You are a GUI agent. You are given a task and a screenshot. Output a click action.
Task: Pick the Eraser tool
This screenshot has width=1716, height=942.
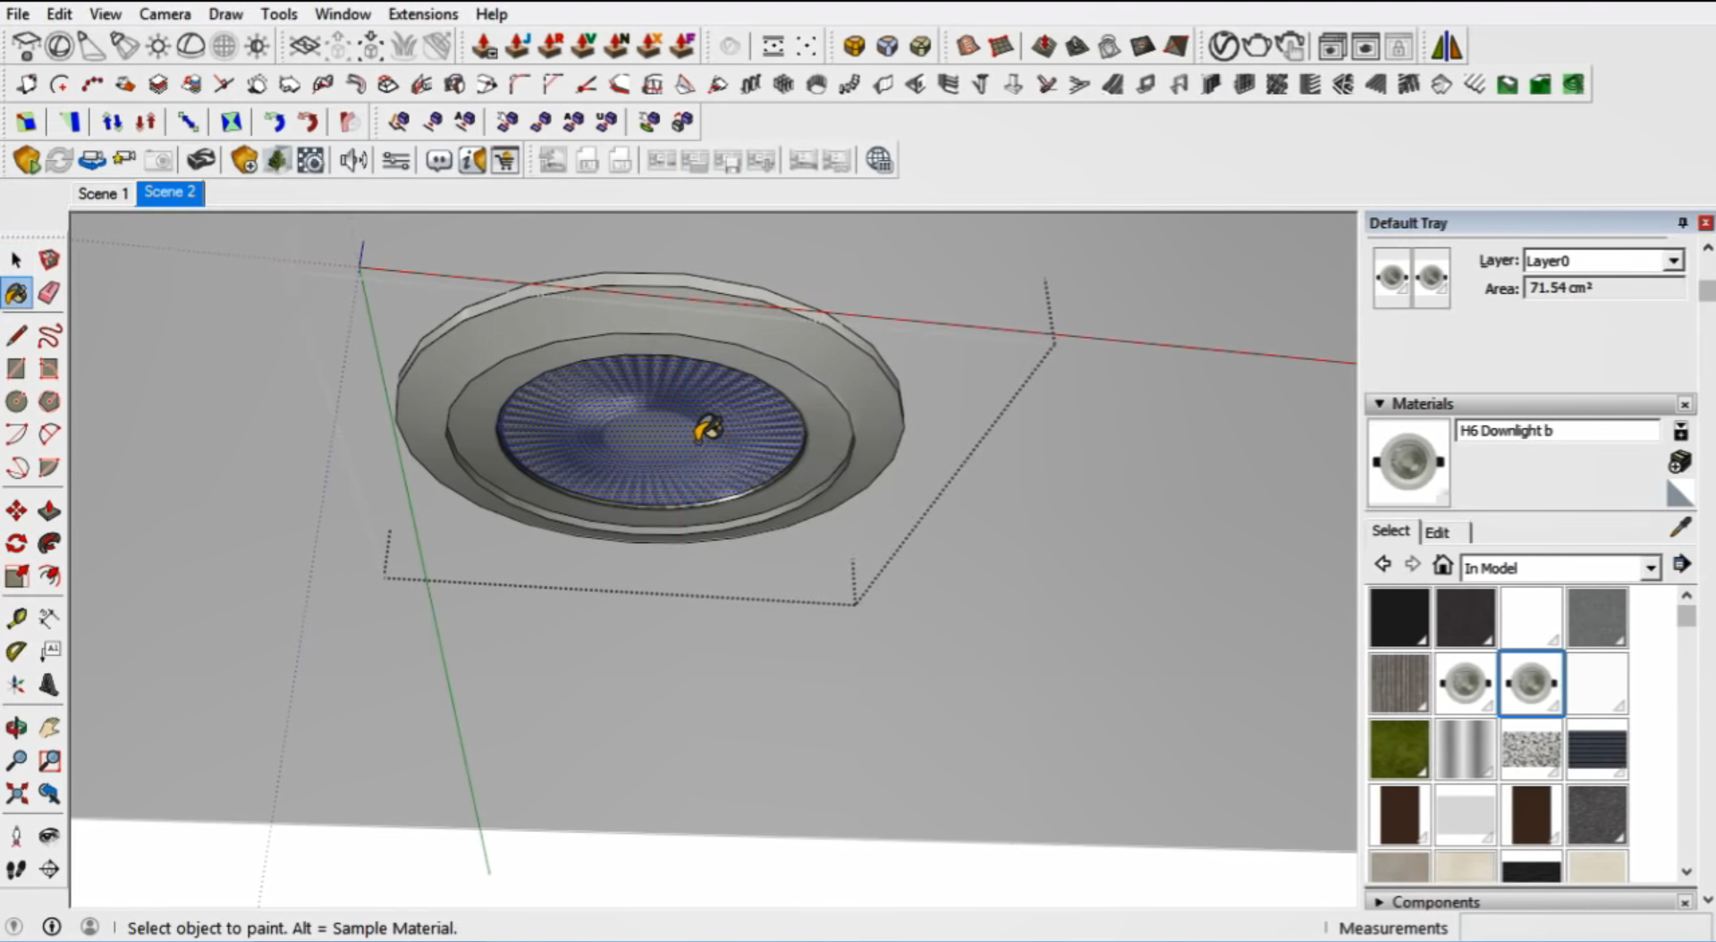pyautogui.click(x=49, y=293)
